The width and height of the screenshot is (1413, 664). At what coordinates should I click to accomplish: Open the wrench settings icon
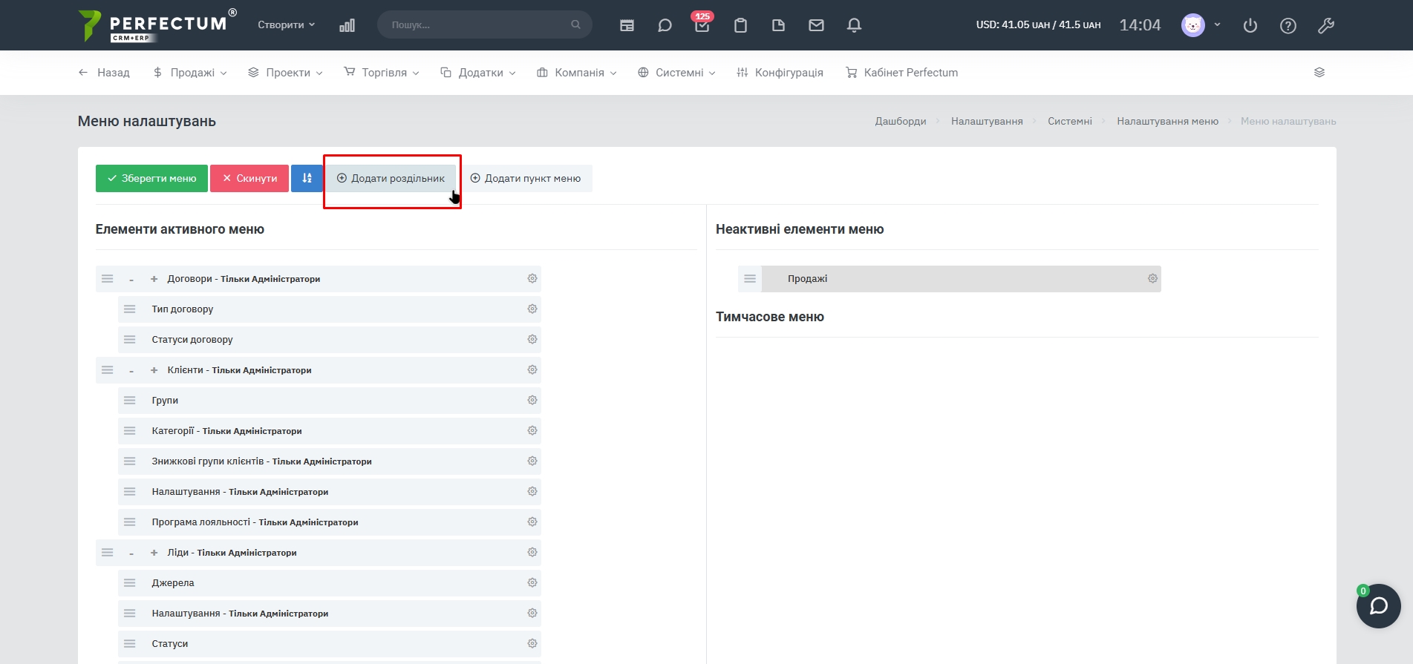[x=1326, y=25]
